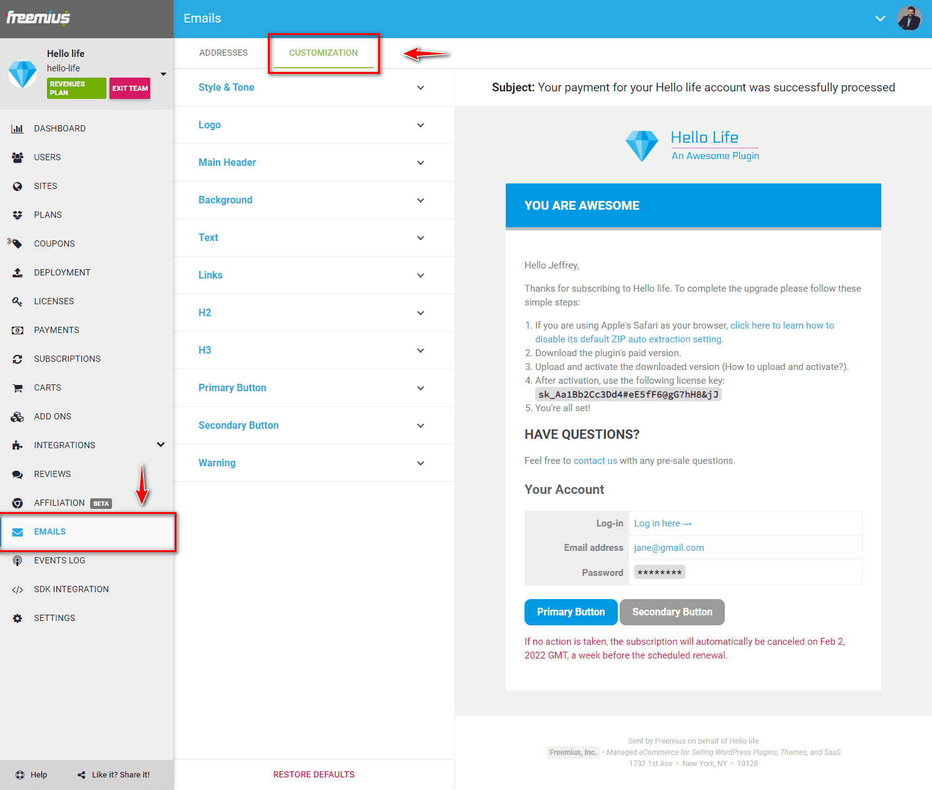This screenshot has height=790, width=932.
Task: Click the Freemius logo
Action: point(38,18)
